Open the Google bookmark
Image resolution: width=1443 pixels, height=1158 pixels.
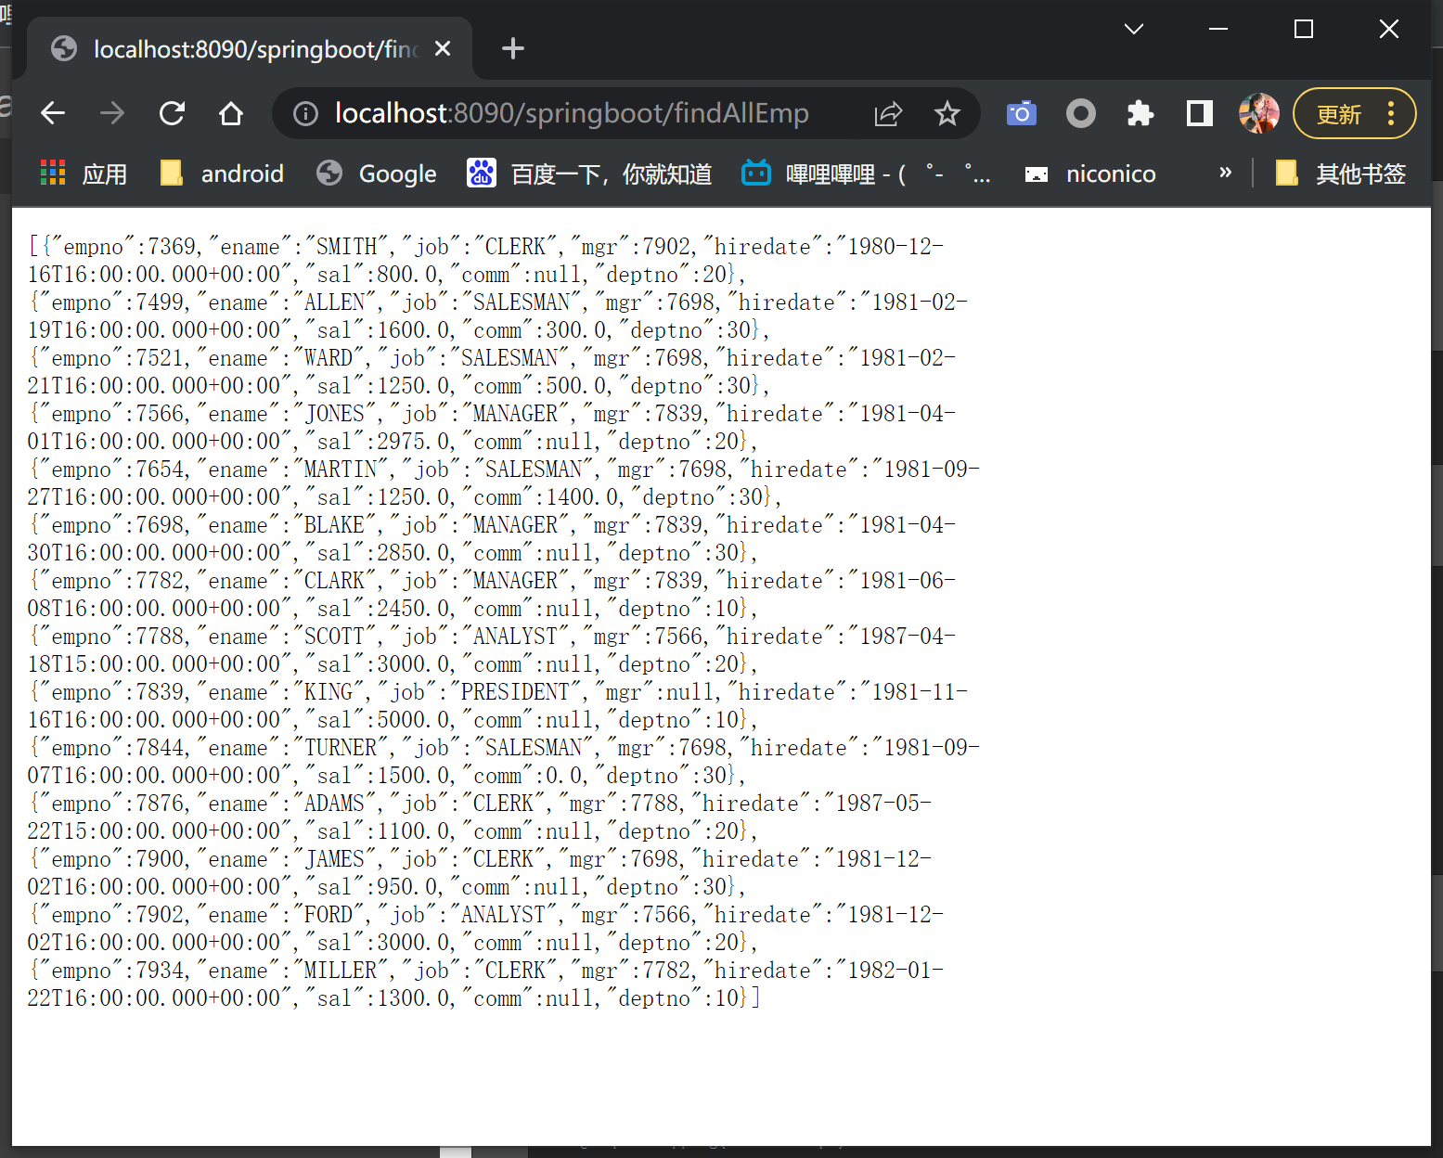coord(376,174)
